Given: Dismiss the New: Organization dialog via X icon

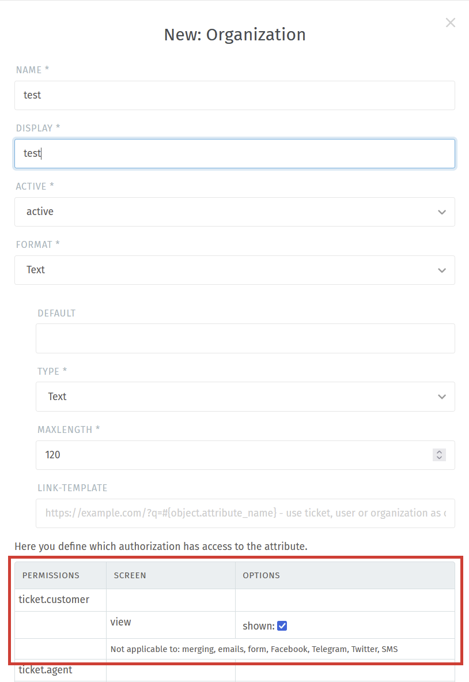Looking at the screenshot, I should (x=451, y=22).
